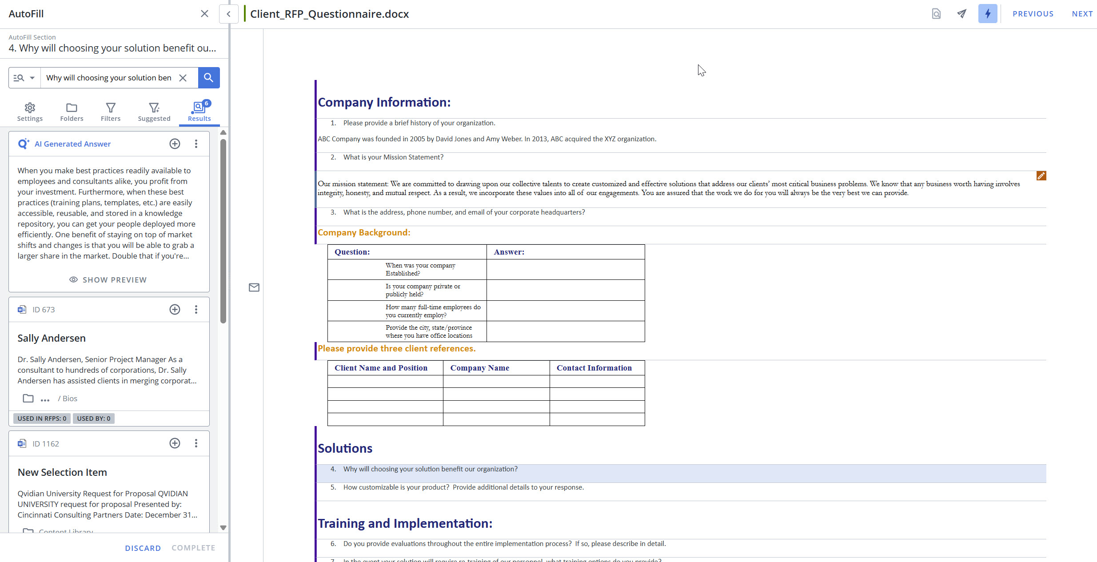Collapse the side panel with the chevron button
1097x562 pixels.
[228, 14]
